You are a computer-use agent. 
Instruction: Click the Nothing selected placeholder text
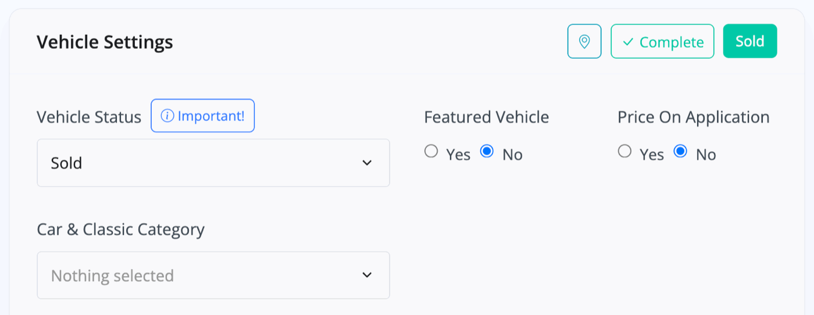pyautogui.click(x=112, y=275)
